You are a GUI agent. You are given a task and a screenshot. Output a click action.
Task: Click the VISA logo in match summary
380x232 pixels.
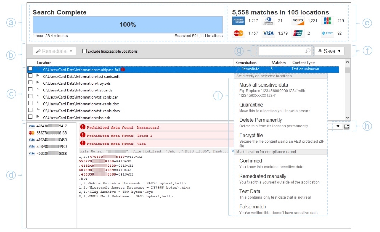[x=268, y=33]
